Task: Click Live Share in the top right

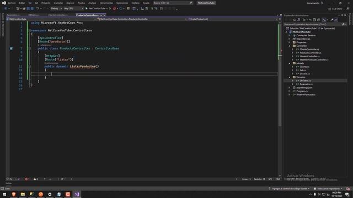Action: tap(335, 9)
